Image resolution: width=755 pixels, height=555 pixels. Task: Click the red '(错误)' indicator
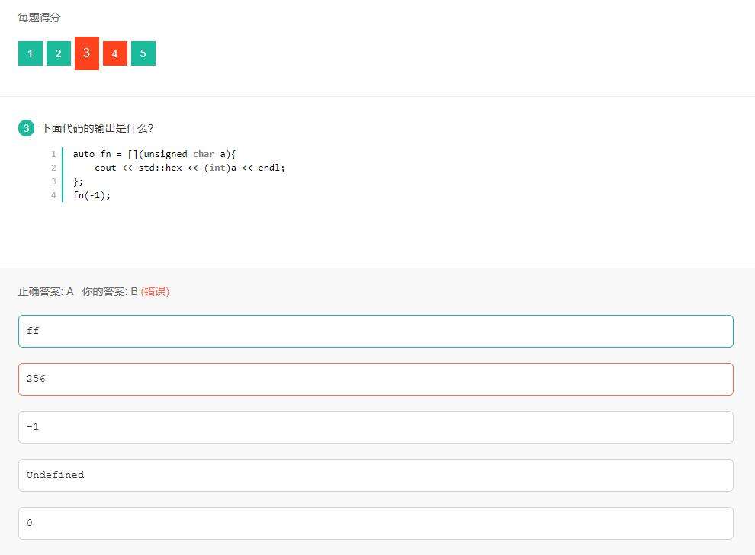(155, 291)
